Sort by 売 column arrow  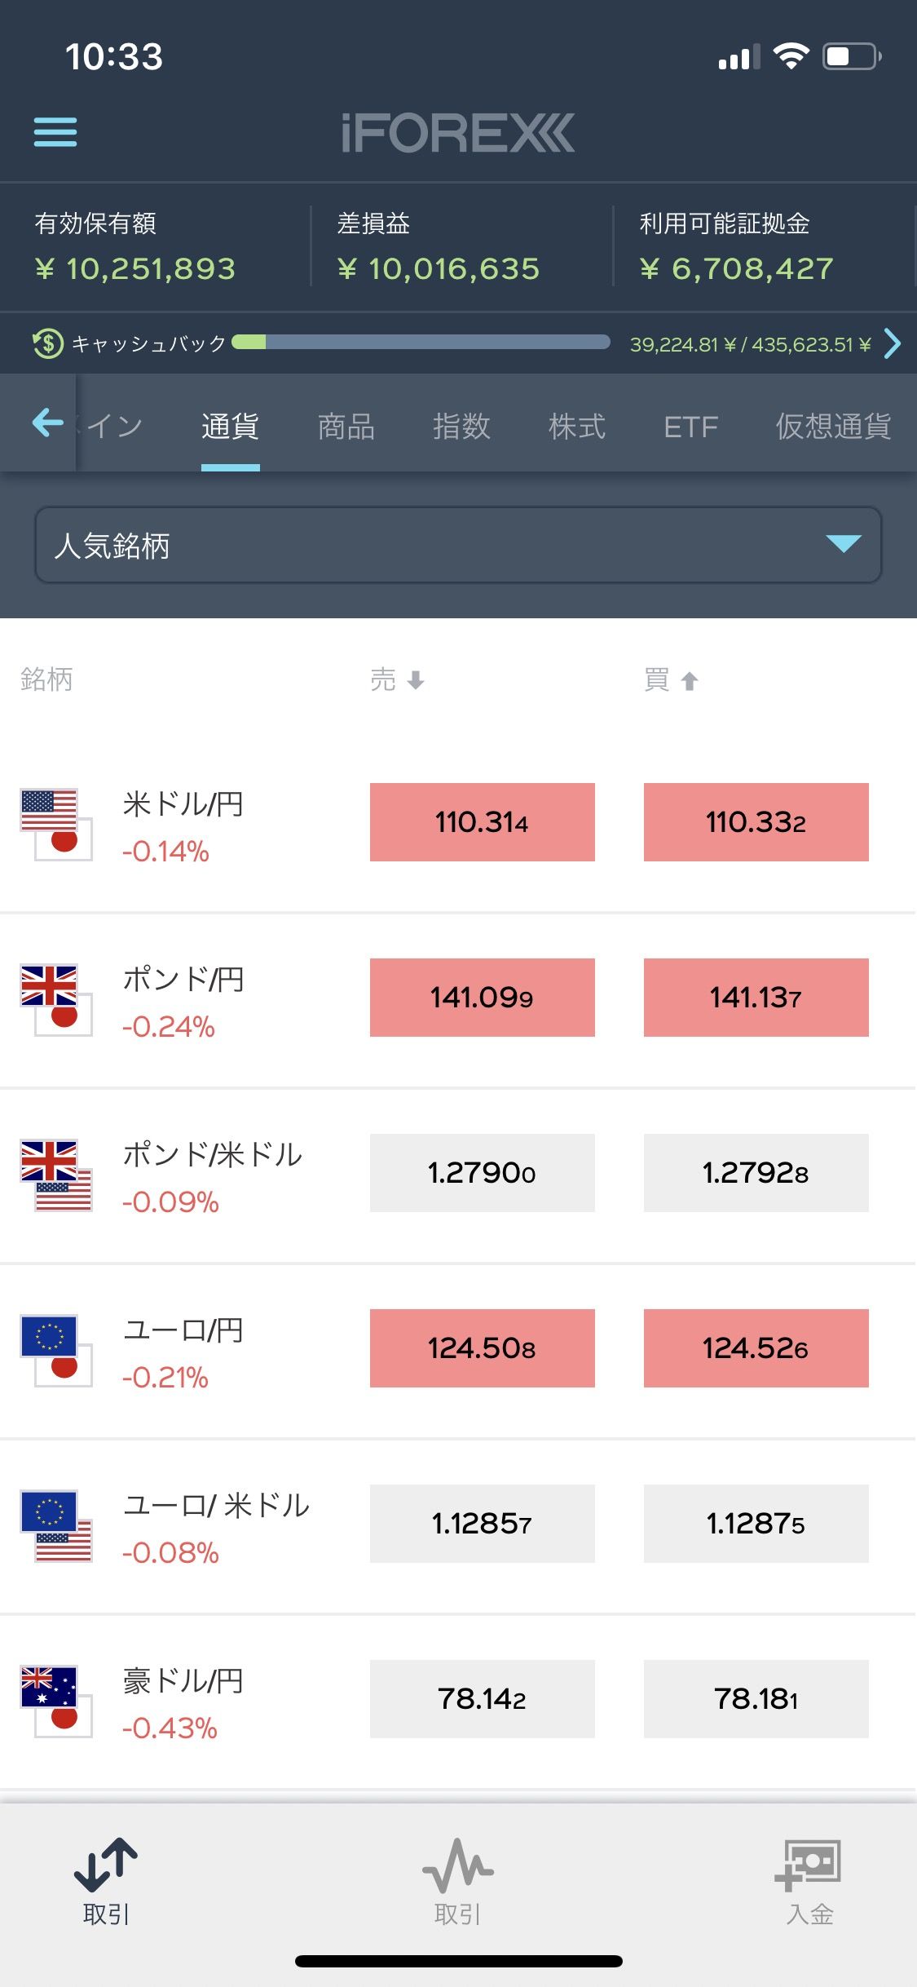(416, 680)
